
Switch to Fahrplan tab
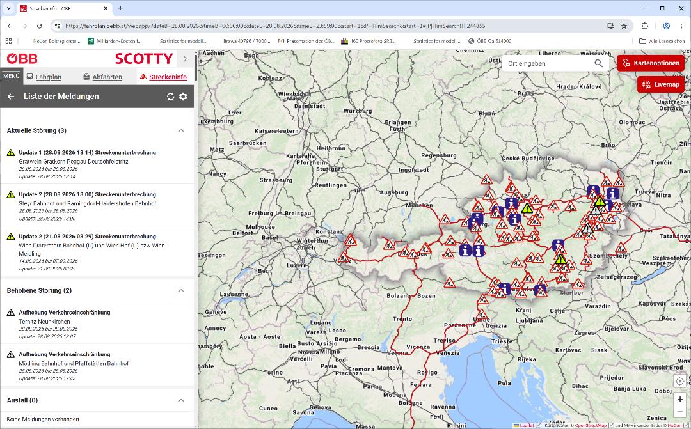click(44, 77)
